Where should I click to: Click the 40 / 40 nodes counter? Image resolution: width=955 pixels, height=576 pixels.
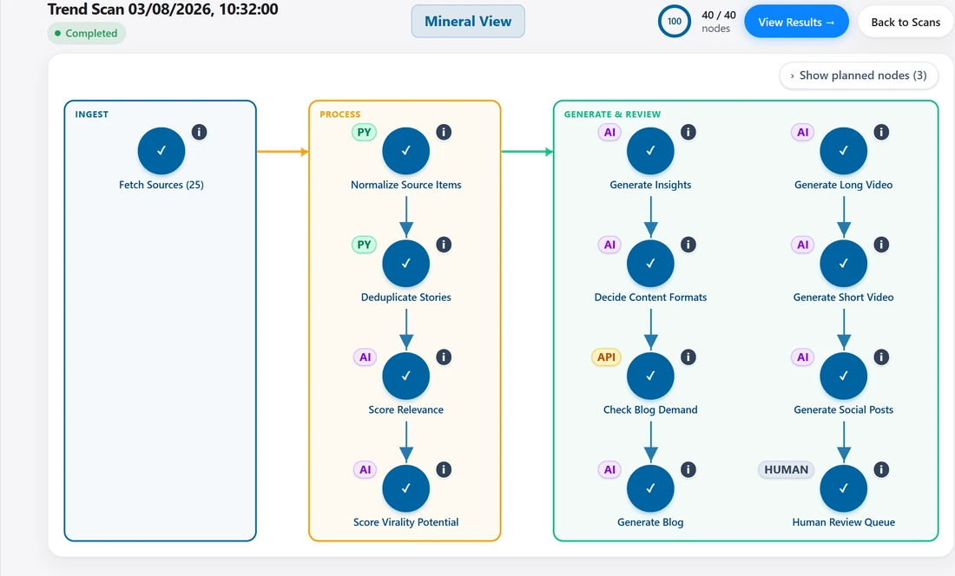click(x=719, y=22)
